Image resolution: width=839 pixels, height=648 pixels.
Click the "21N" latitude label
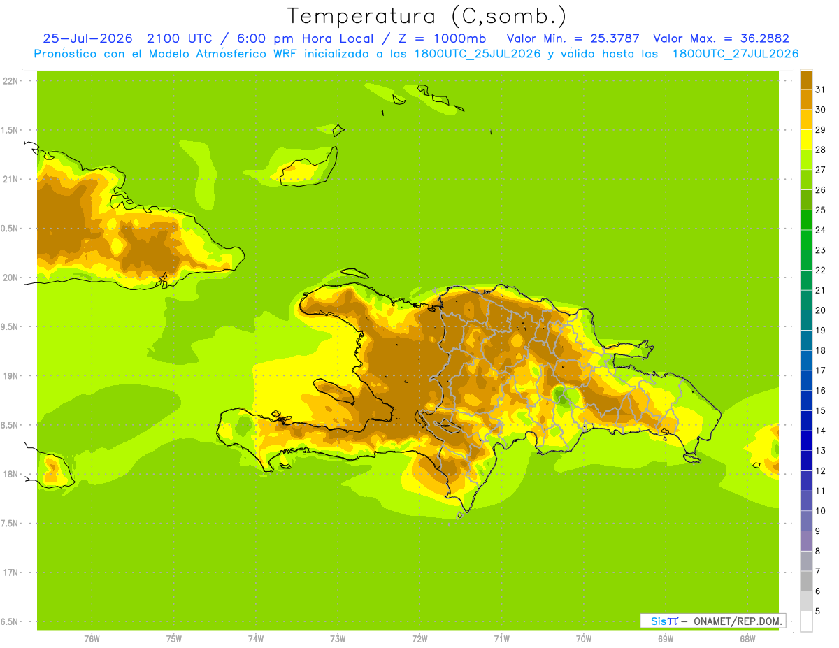(10, 180)
